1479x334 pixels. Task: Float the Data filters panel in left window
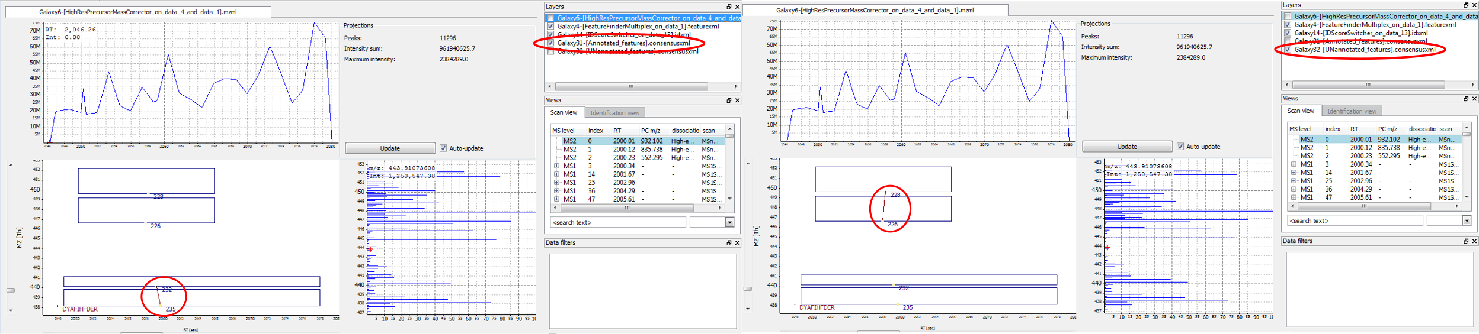pos(729,243)
